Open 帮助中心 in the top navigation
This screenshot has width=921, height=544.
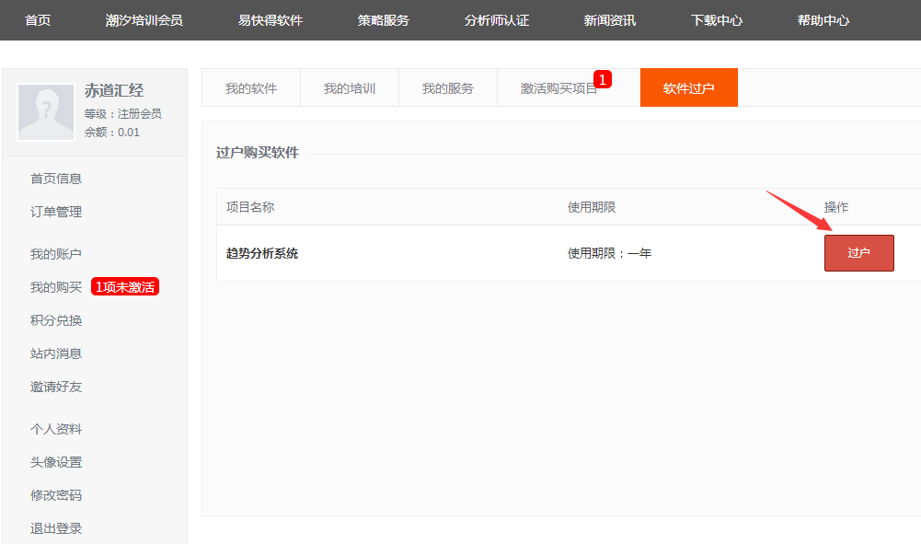pos(823,20)
